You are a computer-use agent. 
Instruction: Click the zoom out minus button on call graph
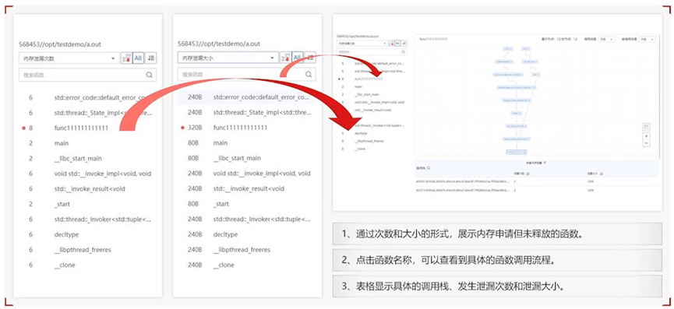point(647,143)
